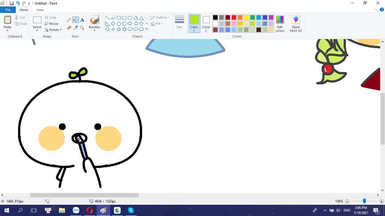Click the Paste clipboard button
385x216 pixels.
click(8, 20)
